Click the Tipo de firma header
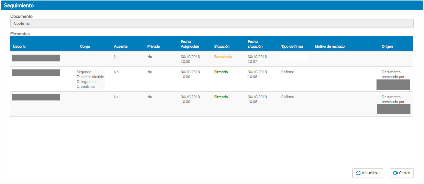This screenshot has width=424, height=184. [x=292, y=46]
